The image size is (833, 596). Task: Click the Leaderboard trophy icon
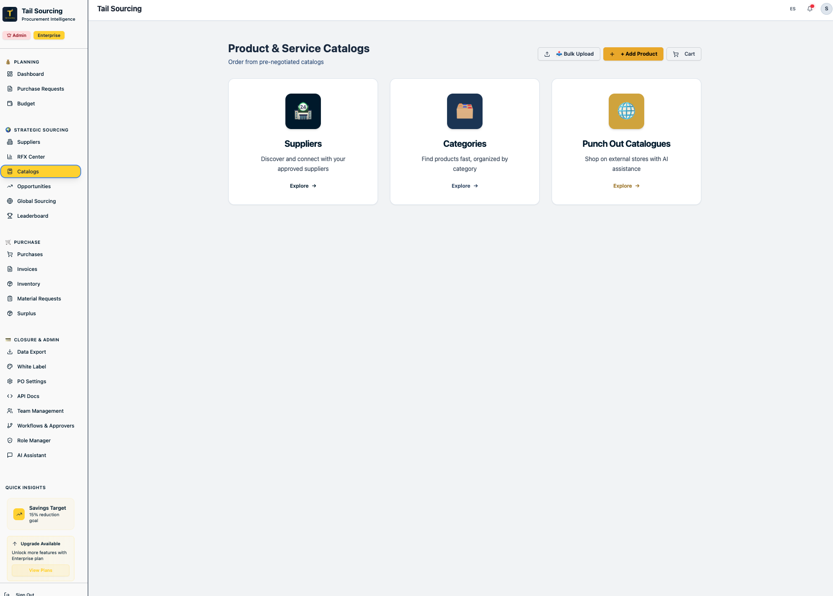(x=10, y=216)
